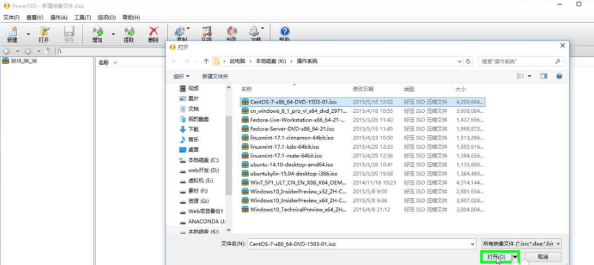Click the dialog back arrow
Screen dimensions: 594x265
(x=174, y=62)
